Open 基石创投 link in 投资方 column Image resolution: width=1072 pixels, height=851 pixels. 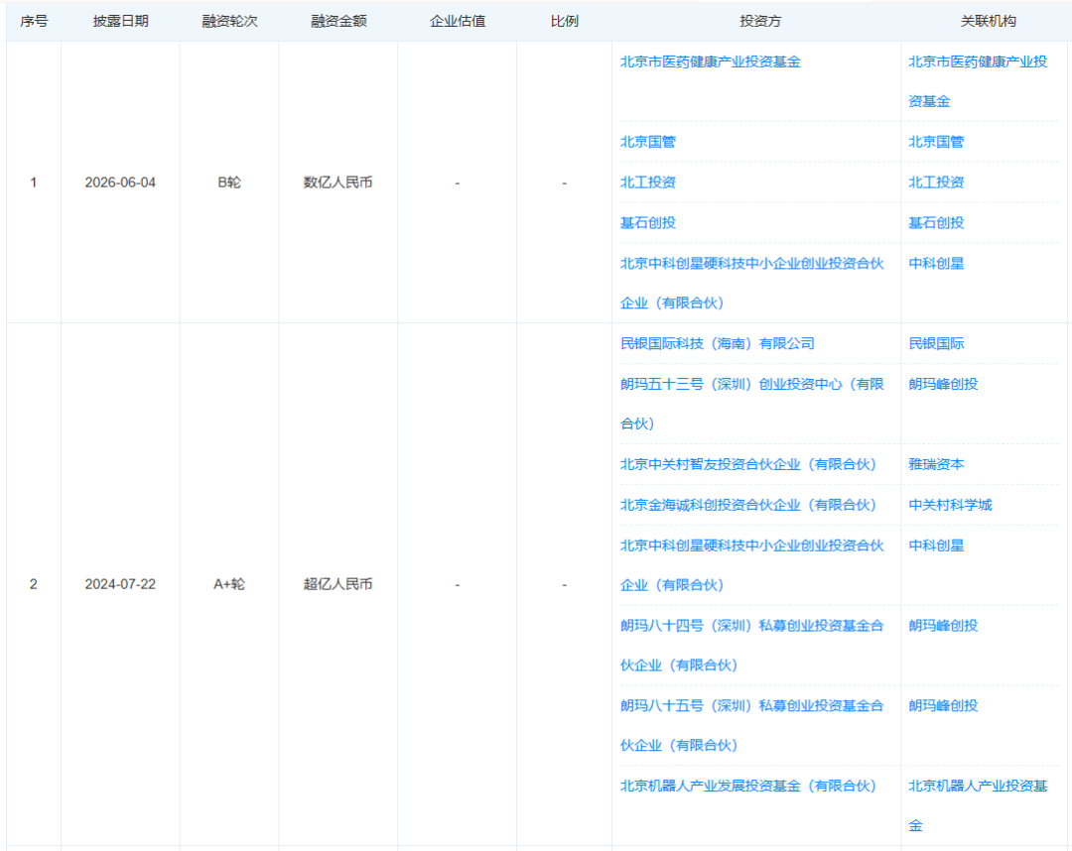pyautogui.click(x=647, y=222)
